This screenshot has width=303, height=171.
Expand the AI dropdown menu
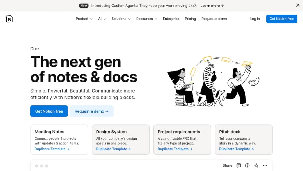(x=102, y=19)
